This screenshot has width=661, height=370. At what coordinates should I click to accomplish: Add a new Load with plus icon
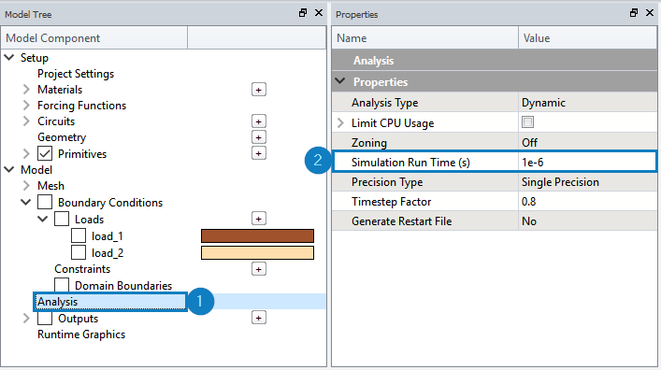(258, 219)
